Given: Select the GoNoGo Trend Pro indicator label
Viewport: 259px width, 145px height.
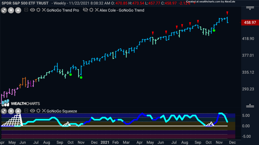Looking at the screenshot, I should click(63, 10).
